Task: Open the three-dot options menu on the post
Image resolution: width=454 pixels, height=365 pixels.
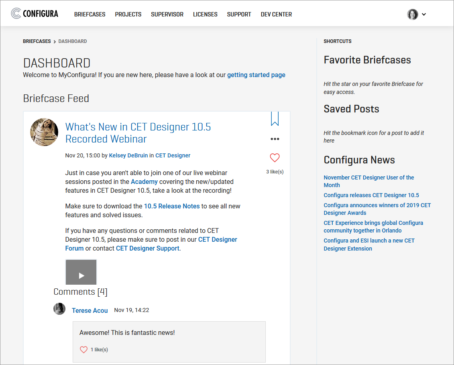Action: point(275,139)
